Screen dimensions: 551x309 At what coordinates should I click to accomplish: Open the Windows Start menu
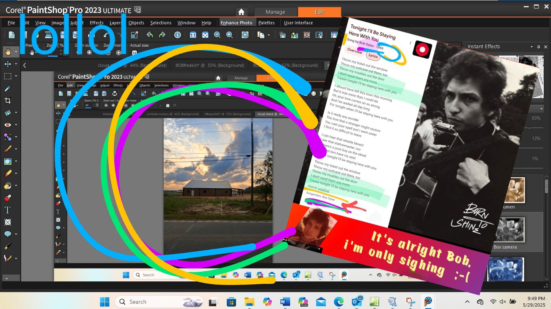tap(105, 302)
